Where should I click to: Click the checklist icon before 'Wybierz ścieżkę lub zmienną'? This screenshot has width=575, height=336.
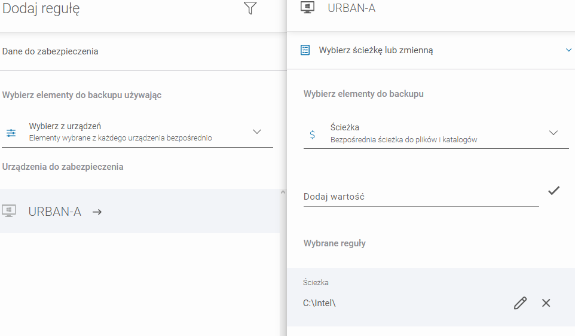305,50
